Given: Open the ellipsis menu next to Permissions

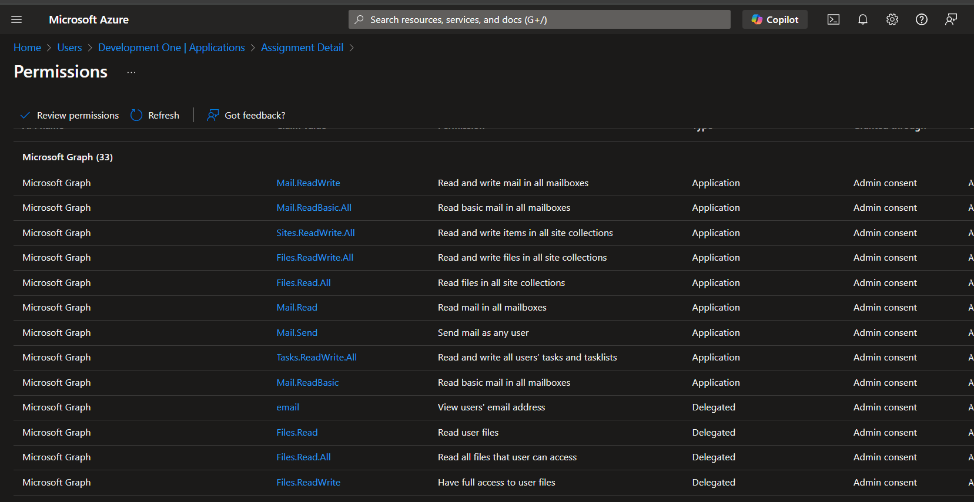Looking at the screenshot, I should click(x=131, y=72).
